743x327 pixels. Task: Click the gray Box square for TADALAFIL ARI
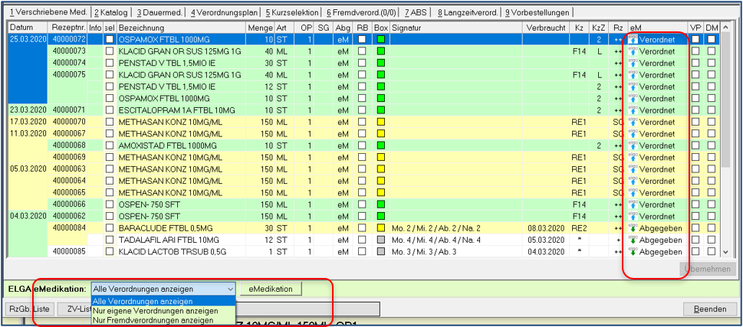tap(380, 240)
